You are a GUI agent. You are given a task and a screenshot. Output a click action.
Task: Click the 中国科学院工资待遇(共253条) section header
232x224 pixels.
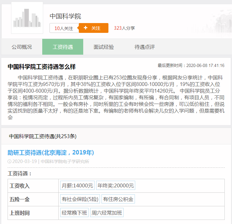(x=43, y=136)
